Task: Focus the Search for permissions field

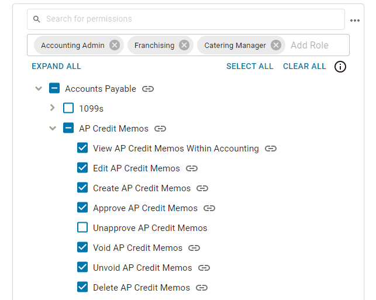Action: tap(187, 19)
